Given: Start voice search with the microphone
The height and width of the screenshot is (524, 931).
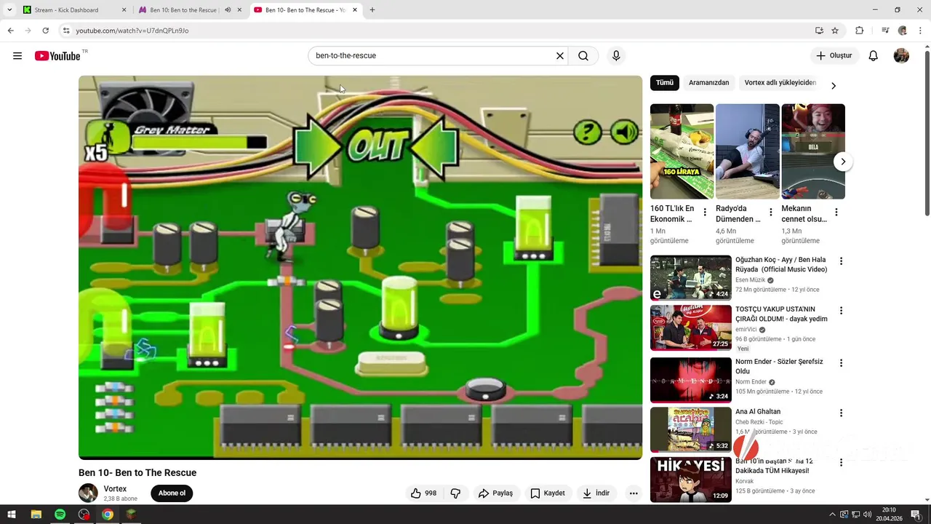Looking at the screenshot, I should 616,56.
